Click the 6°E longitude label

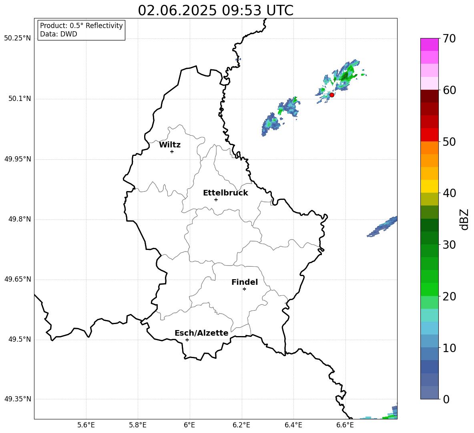tap(189, 425)
